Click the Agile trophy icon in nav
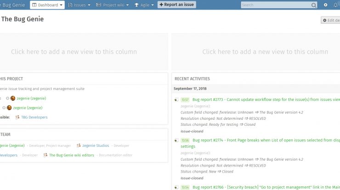The width and height of the screenshot is (340, 190). pos(136,5)
